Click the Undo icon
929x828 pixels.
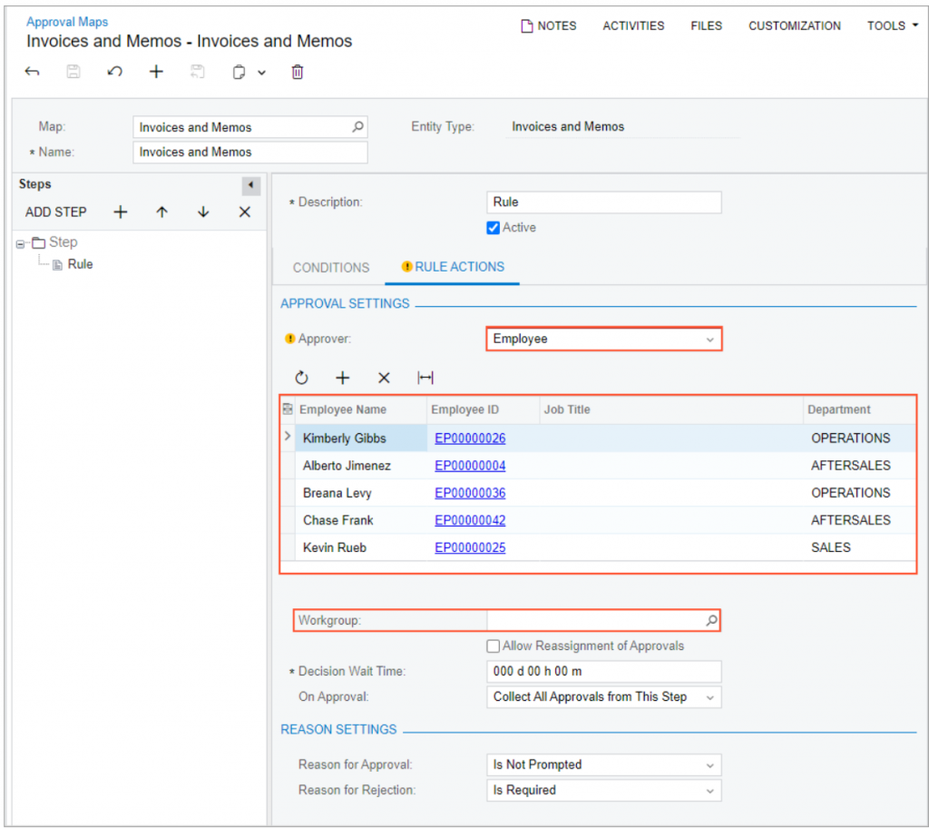pos(114,72)
